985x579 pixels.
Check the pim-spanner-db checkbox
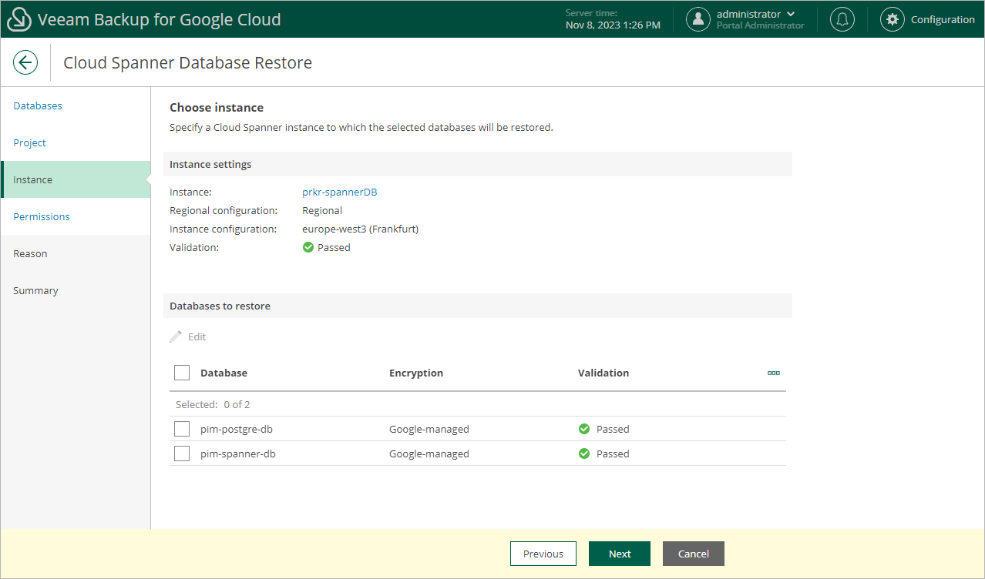click(x=182, y=453)
